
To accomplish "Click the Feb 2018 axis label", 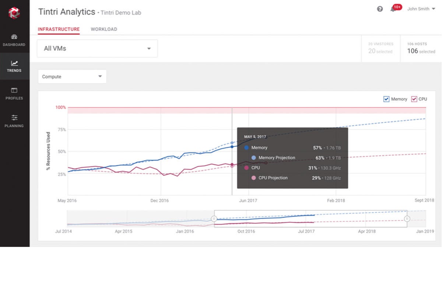I will [336, 200].
